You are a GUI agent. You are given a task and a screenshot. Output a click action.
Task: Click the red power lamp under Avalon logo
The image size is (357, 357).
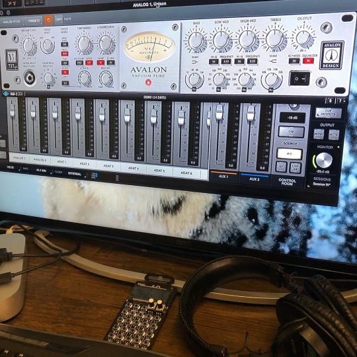coord(148,82)
